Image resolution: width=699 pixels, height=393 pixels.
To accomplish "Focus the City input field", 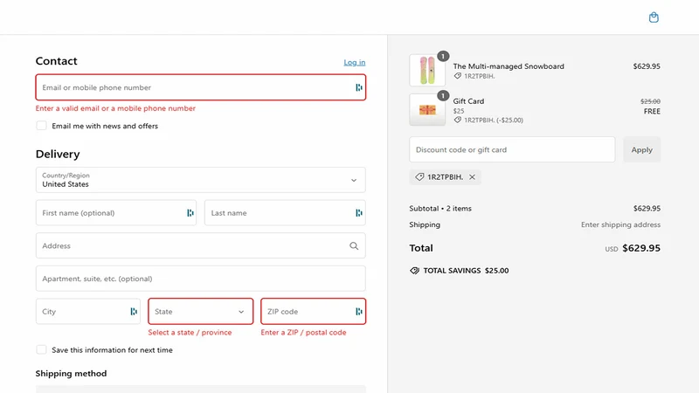I will pyautogui.click(x=88, y=312).
